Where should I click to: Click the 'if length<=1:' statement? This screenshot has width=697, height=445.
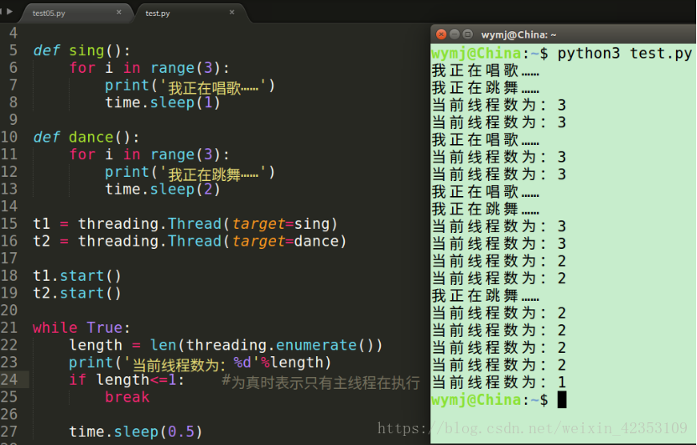[x=127, y=380]
